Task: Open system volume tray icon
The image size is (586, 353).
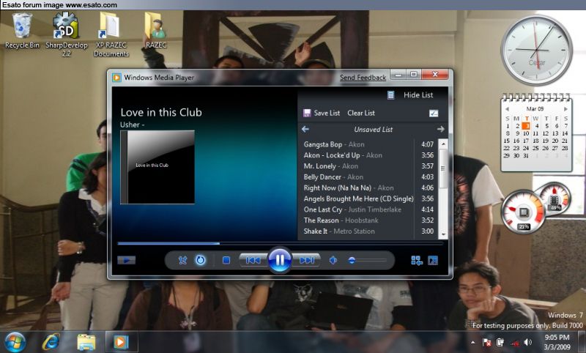Action: pos(527,342)
